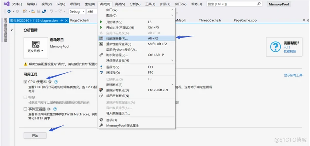Click the navigate backward arrow icon

click(9, 11)
